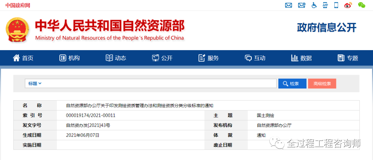This screenshot has width=373, height=160.
Task: Expand the 标题 search field dropdown
Action: (x=35, y=84)
